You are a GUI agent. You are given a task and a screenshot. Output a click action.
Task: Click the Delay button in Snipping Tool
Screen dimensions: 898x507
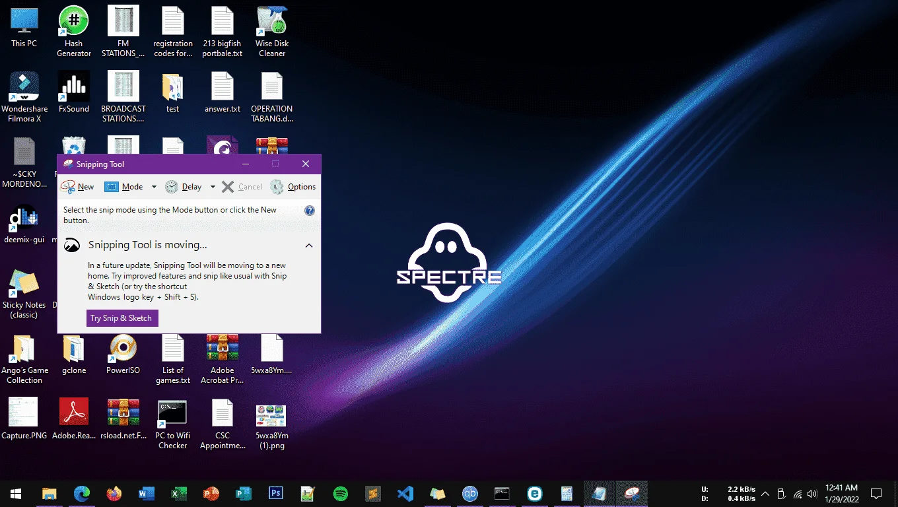pyautogui.click(x=184, y=187)
